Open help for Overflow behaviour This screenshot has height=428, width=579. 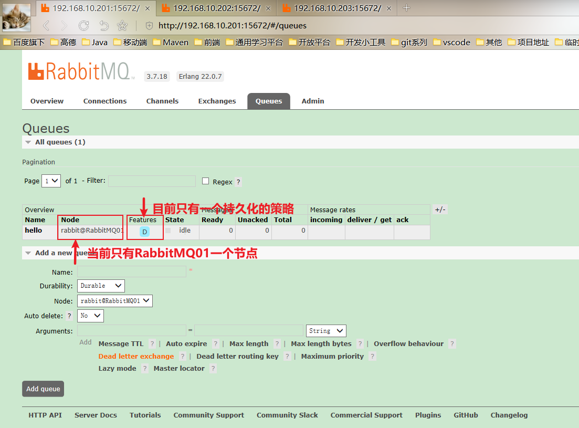[x=452, y=344]
